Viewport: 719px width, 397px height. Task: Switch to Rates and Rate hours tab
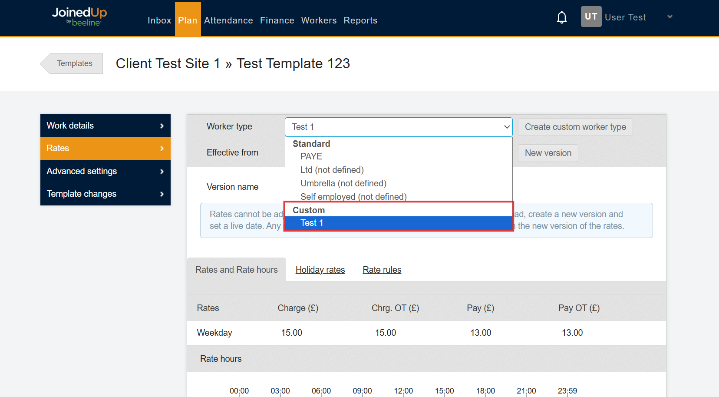[x=237, y=270]
